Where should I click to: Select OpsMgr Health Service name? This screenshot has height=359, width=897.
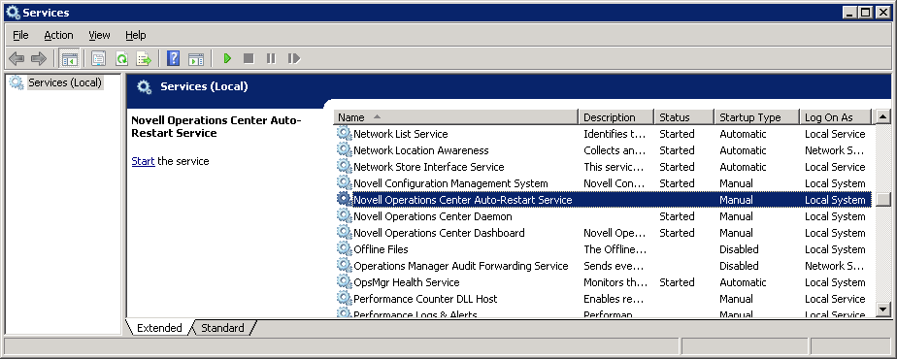point(406,283)
